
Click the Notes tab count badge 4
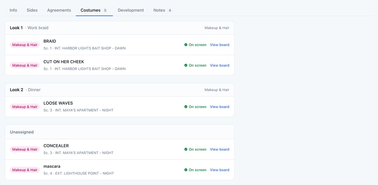tap(170, 10)
